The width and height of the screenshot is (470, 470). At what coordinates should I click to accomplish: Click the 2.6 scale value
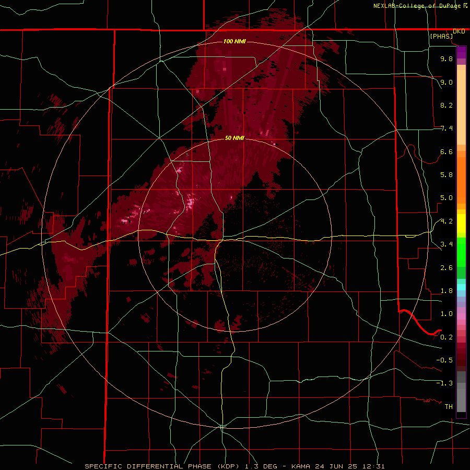pos(446,268)
